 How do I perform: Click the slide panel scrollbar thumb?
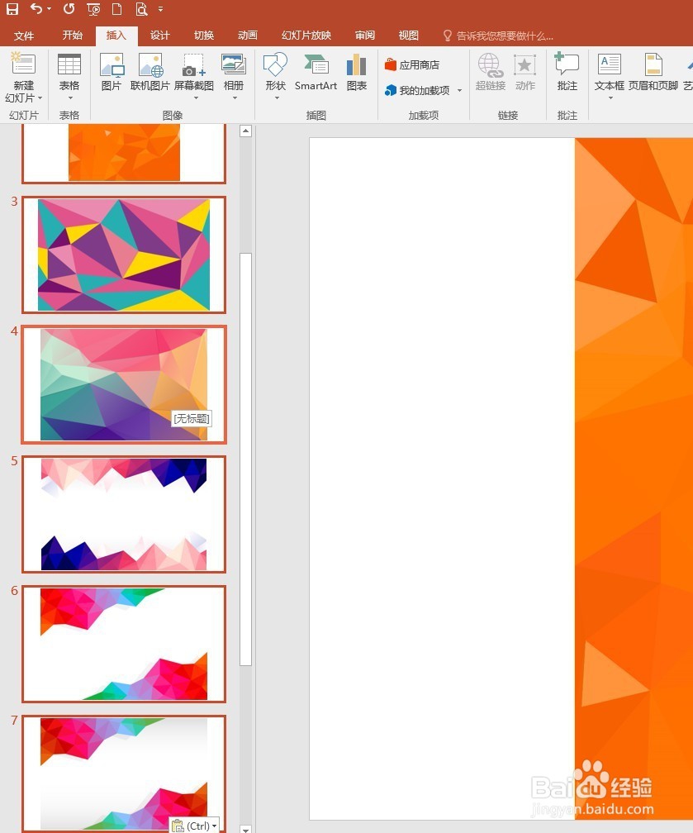[245, 459]
